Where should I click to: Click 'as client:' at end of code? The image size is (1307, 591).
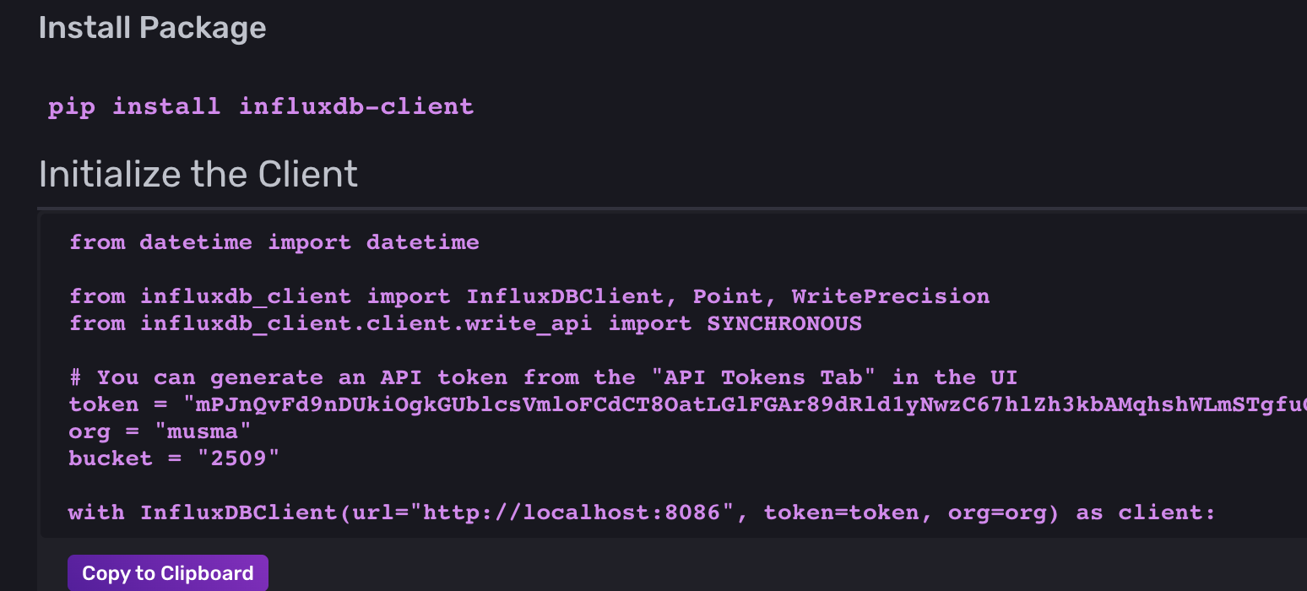click(x=1146, y=512)
